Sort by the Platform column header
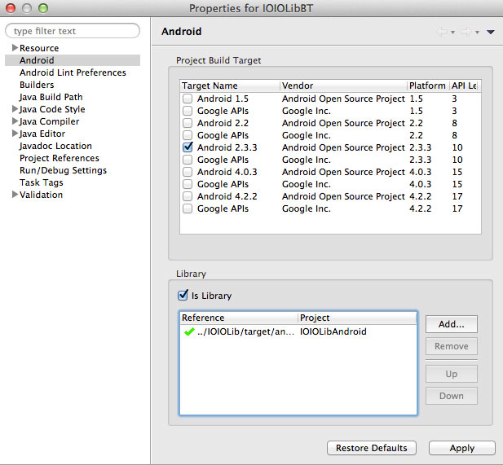This screenshot has width=503, height=465. (428, 86)
